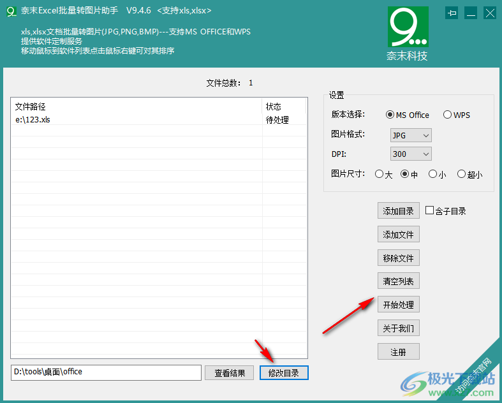Enable the 含子目录 checkbox

click(x=429, y=210)
